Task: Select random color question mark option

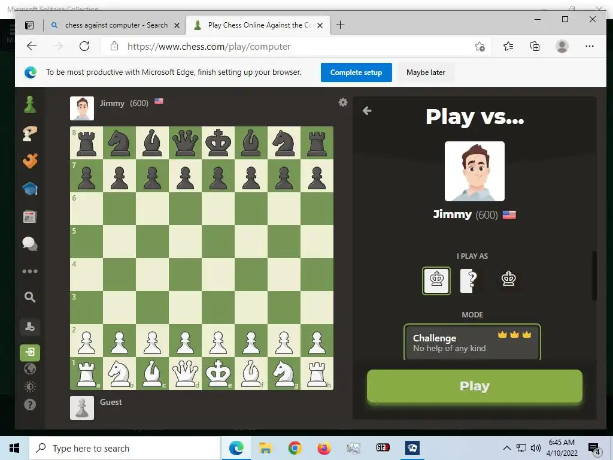Action: click(x=472, y=280)
